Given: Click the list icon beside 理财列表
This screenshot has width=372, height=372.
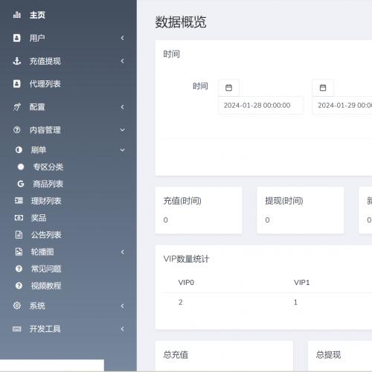Looking at the screenshot, I should click(x=19, y=201).
